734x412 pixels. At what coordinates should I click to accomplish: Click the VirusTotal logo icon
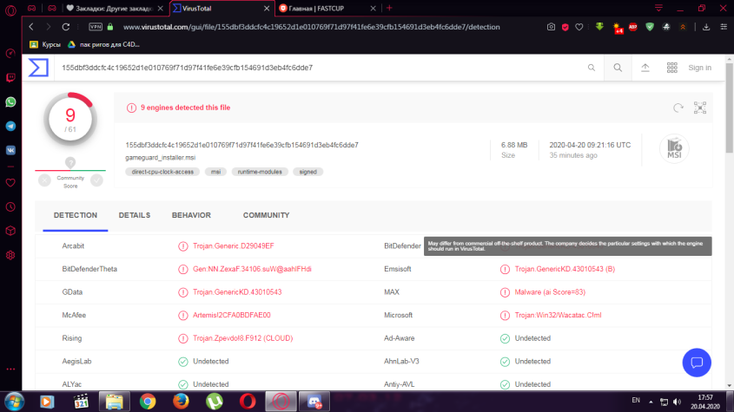click(x=38, y=68)
